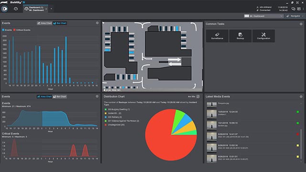Click the olin.kirkland user label
This screenshot has height=172, width=306.
coord(265,7)
